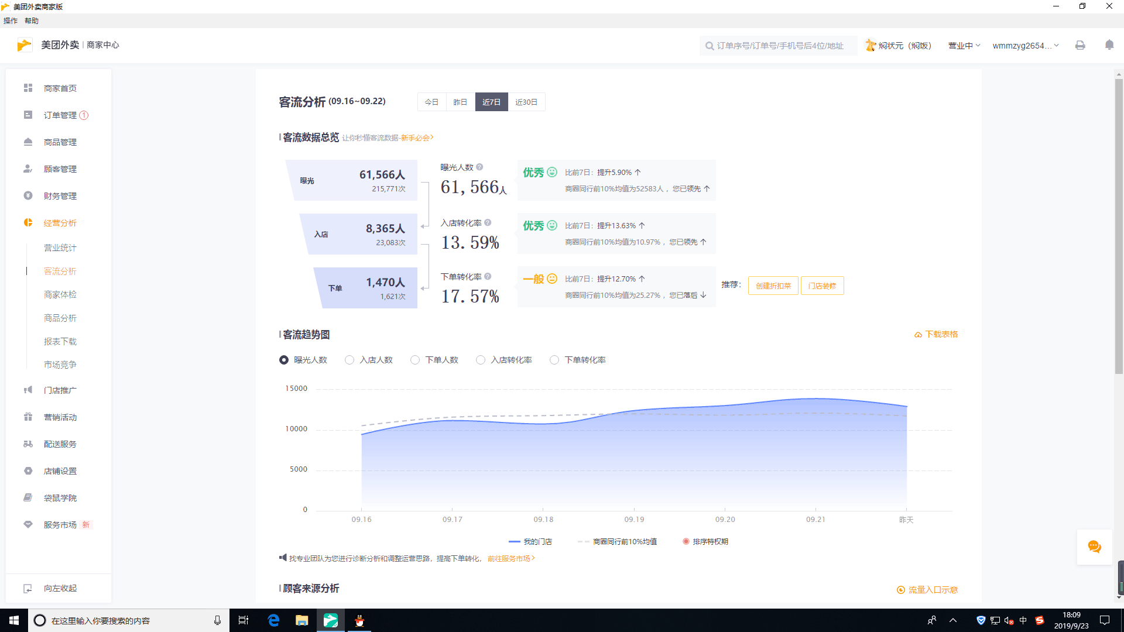Launch Edge browser from taskbar

(273, 620)
